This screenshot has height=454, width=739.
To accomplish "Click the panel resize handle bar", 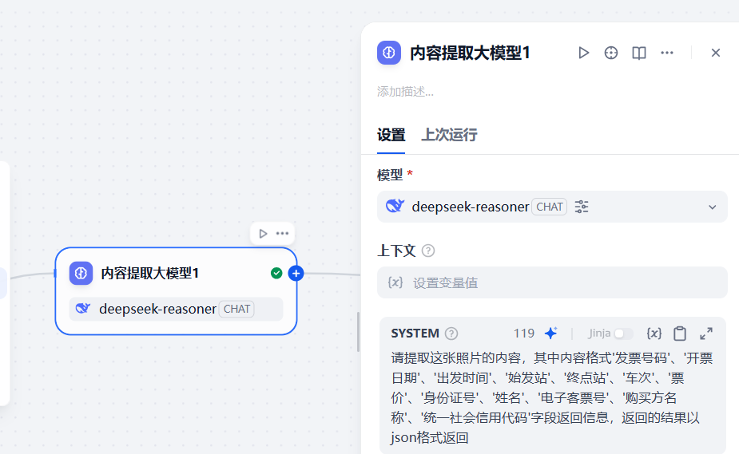I will tap(358, 332).
